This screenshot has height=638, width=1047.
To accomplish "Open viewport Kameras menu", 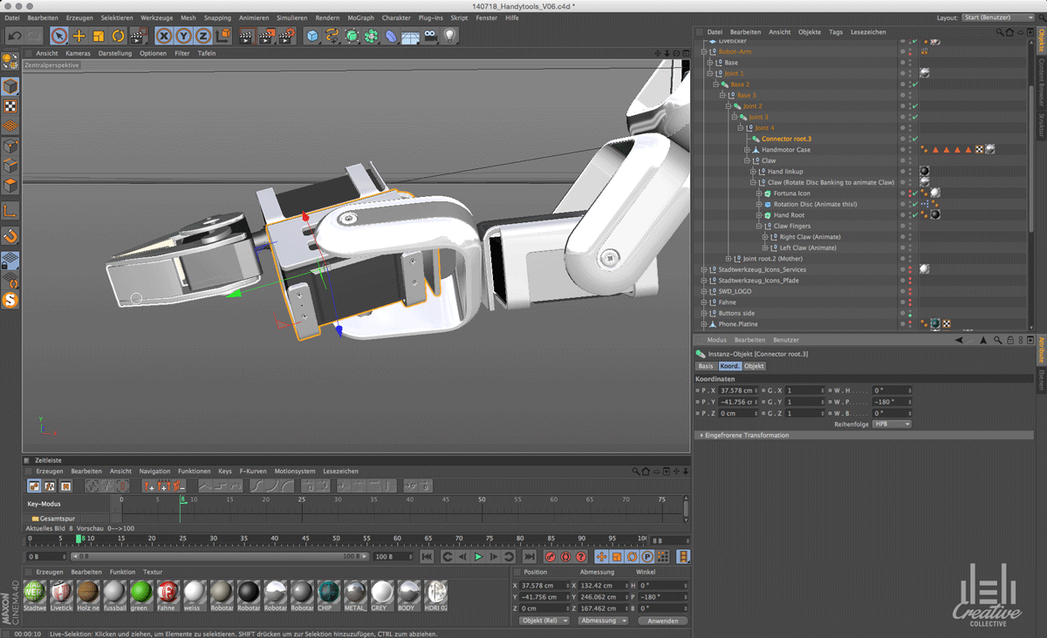I will [79, 53].
